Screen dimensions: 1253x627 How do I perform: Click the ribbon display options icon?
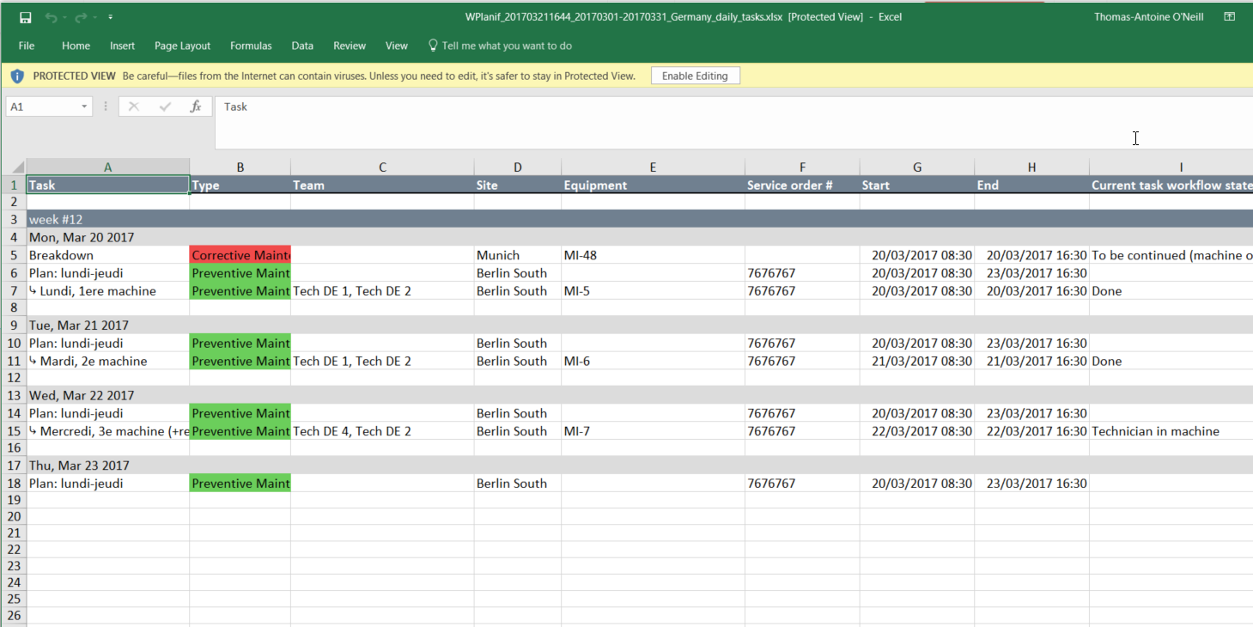[x=1230, y=15]
